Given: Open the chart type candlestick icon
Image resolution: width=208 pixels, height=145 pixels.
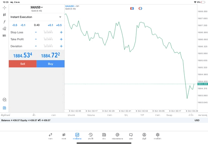Looking at the screenshot, I should coord(4,15).
